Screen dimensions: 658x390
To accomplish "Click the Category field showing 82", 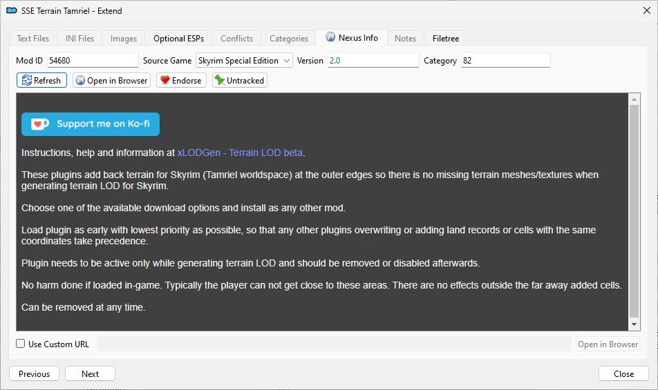I will click(x=506, y=60).
